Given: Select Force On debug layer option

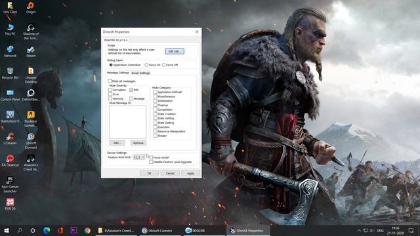Looking at the screenshot, I should [x=152, y=65].
